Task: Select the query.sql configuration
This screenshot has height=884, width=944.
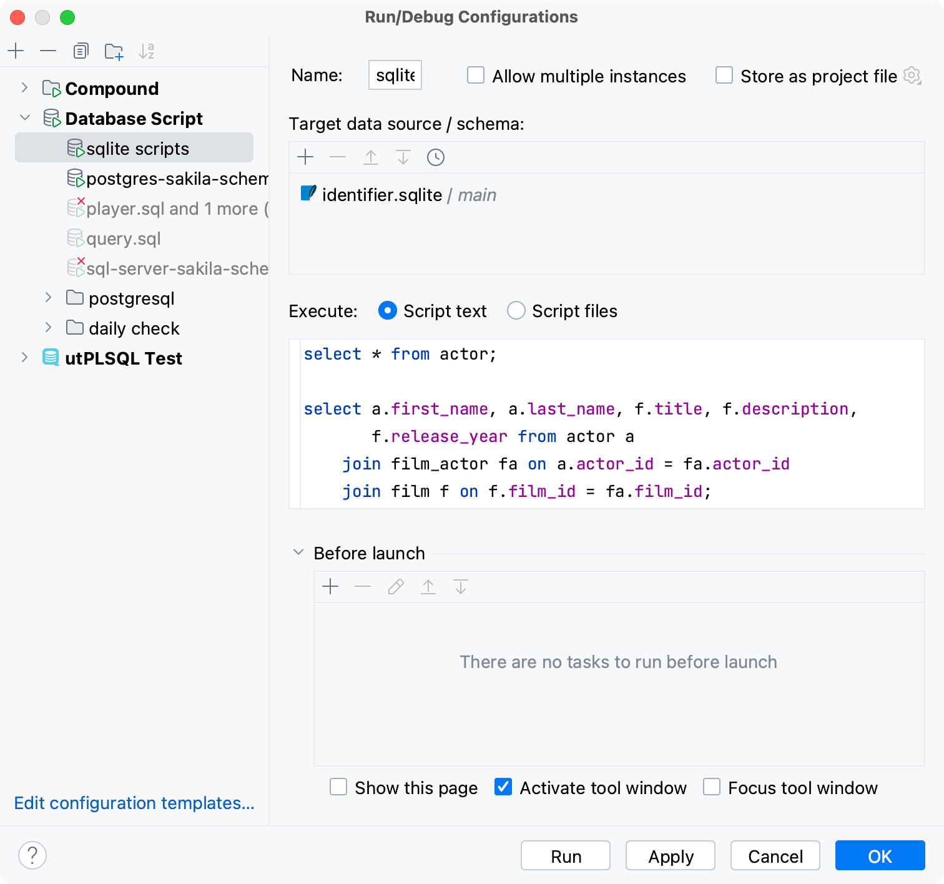Action: tap(124, 238)
